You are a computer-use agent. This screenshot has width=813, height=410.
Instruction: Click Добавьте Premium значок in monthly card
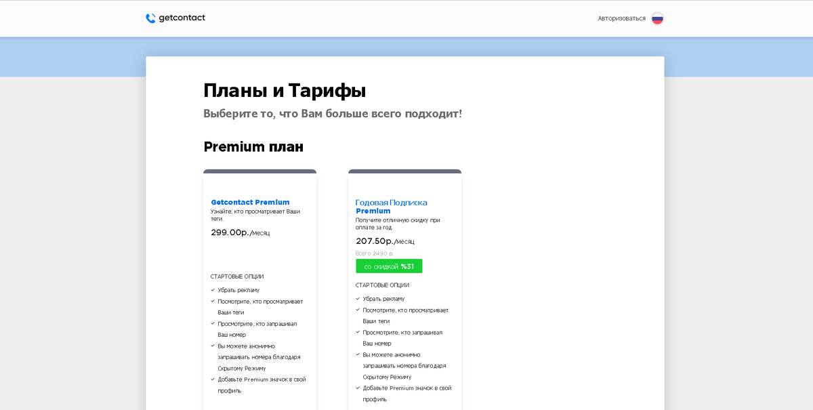tap(262, 385)
